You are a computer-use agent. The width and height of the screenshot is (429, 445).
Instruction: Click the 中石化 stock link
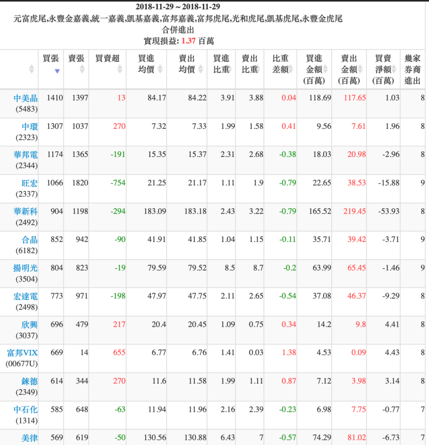coord(25,409)
